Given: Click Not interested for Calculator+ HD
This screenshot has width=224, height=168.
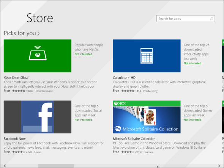Looking at the screenshot, I should click(192, 63).
